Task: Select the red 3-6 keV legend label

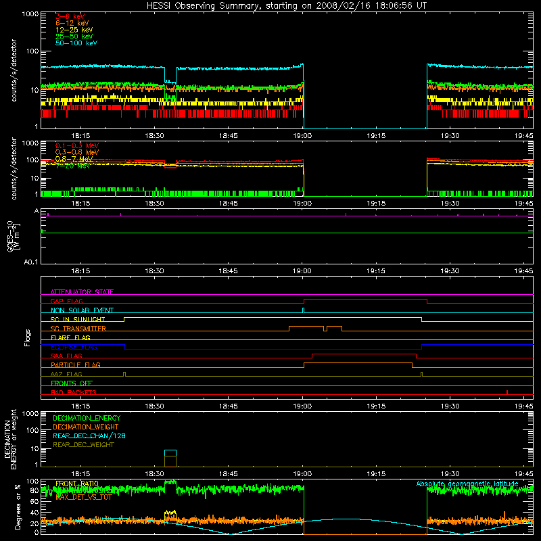Action: point(70,16)
